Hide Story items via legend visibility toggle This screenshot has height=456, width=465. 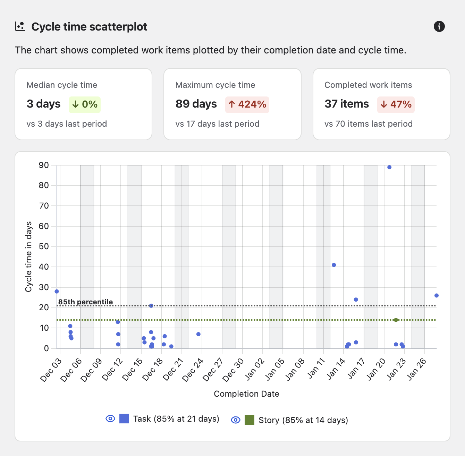[235, 420]
